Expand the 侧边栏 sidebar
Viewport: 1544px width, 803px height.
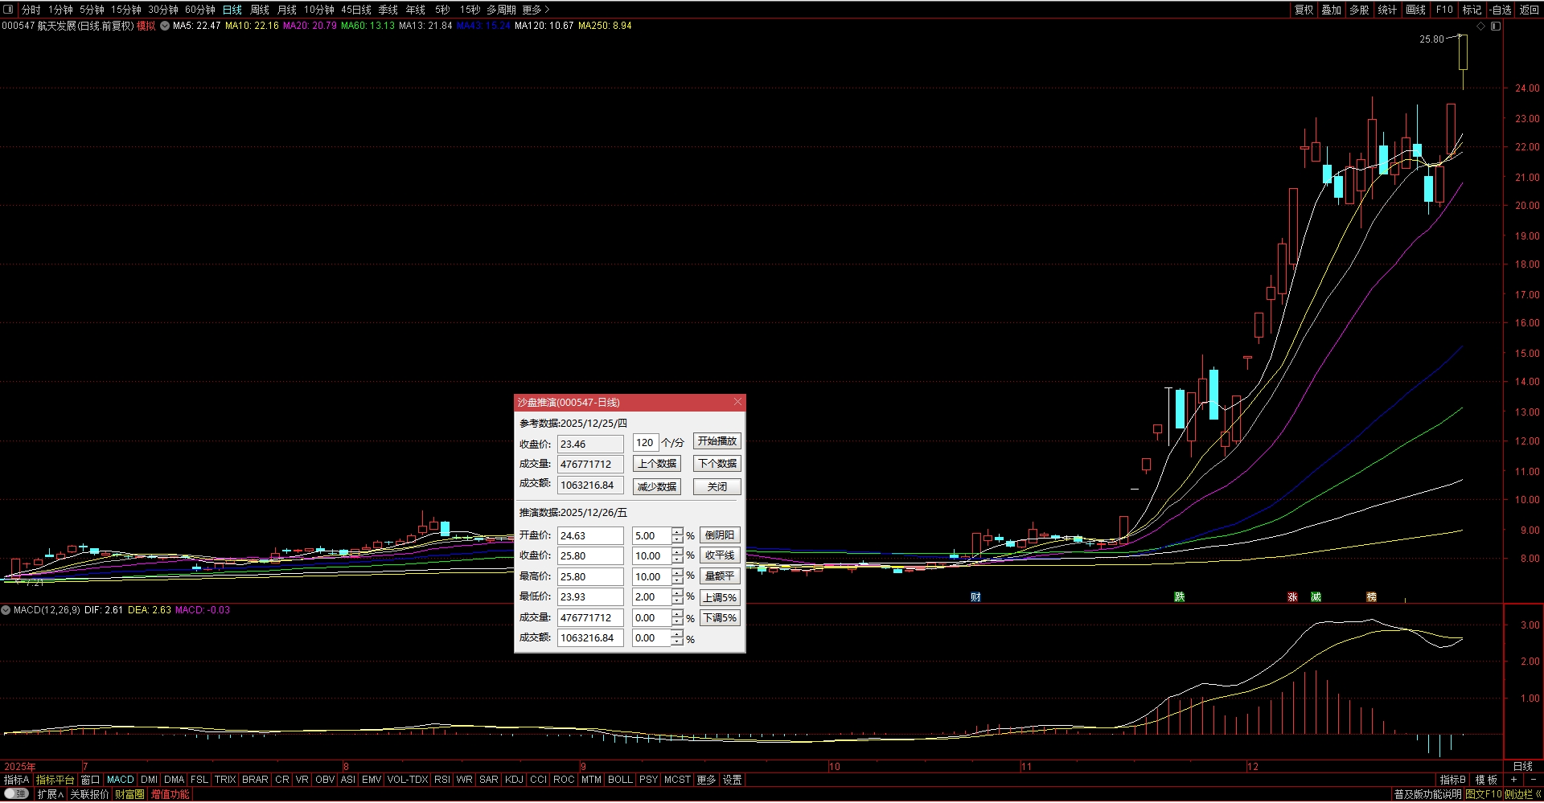(1522, 794)
